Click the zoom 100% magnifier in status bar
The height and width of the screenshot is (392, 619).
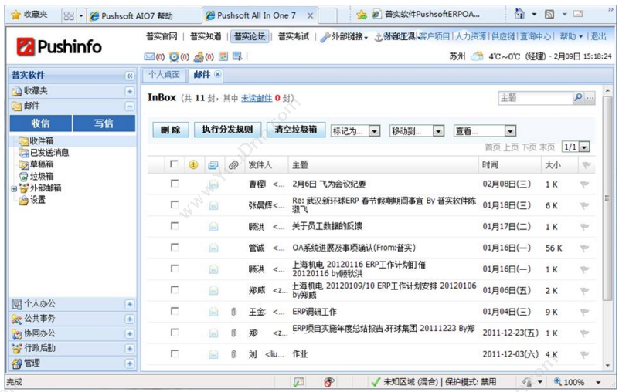pos(558,381)
